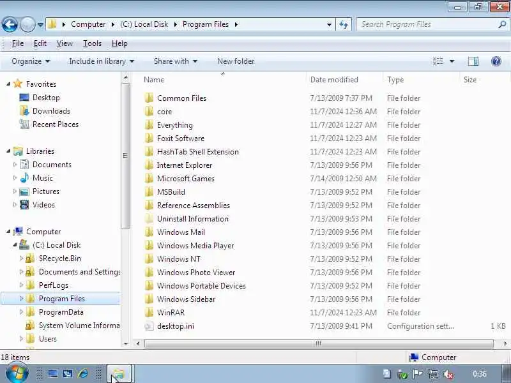Image resolution: width=511 pixels, height=383 pixels.
Task: Open the File menu
Action: coord(18,43)
